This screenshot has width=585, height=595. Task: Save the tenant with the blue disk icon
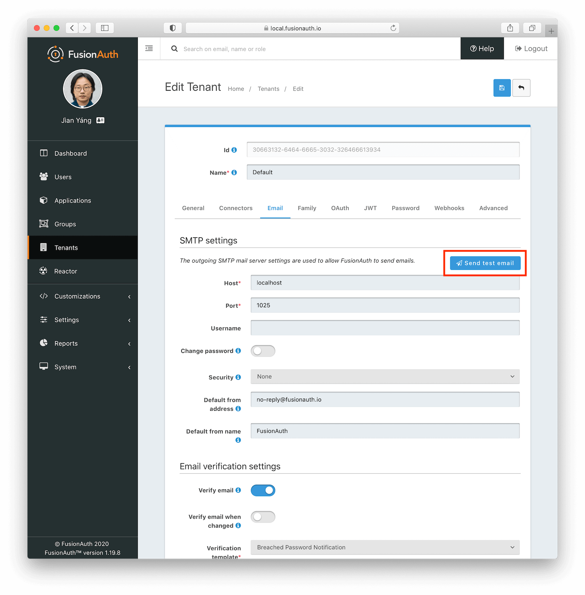tap(502, 88)
